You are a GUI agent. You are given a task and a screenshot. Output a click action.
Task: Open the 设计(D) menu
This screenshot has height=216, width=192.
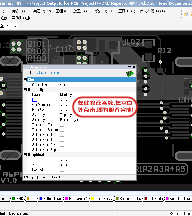[x=104, y=11]
